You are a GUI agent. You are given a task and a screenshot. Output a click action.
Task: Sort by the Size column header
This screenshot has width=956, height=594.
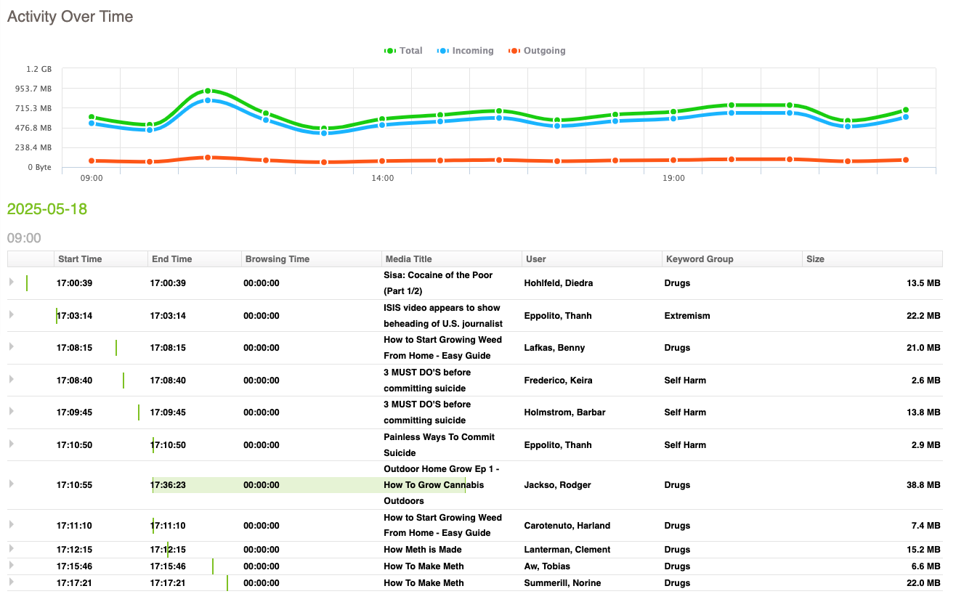pos(817,259)
